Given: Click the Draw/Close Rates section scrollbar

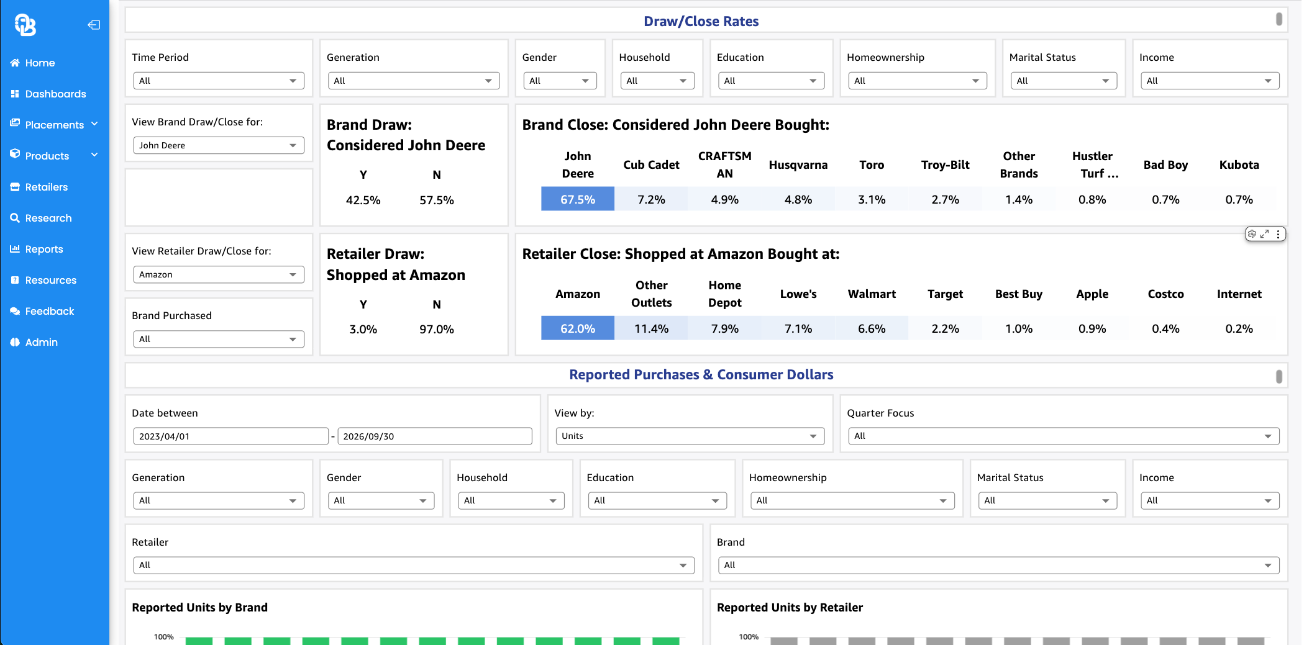Looking at the screenshot, I should click(x=1279, y=19).
